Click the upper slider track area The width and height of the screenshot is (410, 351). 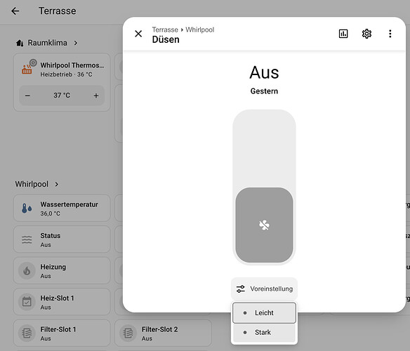pyautogui.click(x=264, y=149)
